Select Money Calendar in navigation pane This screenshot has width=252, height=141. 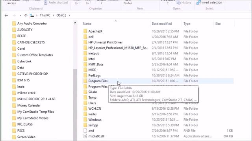(29, 105)
